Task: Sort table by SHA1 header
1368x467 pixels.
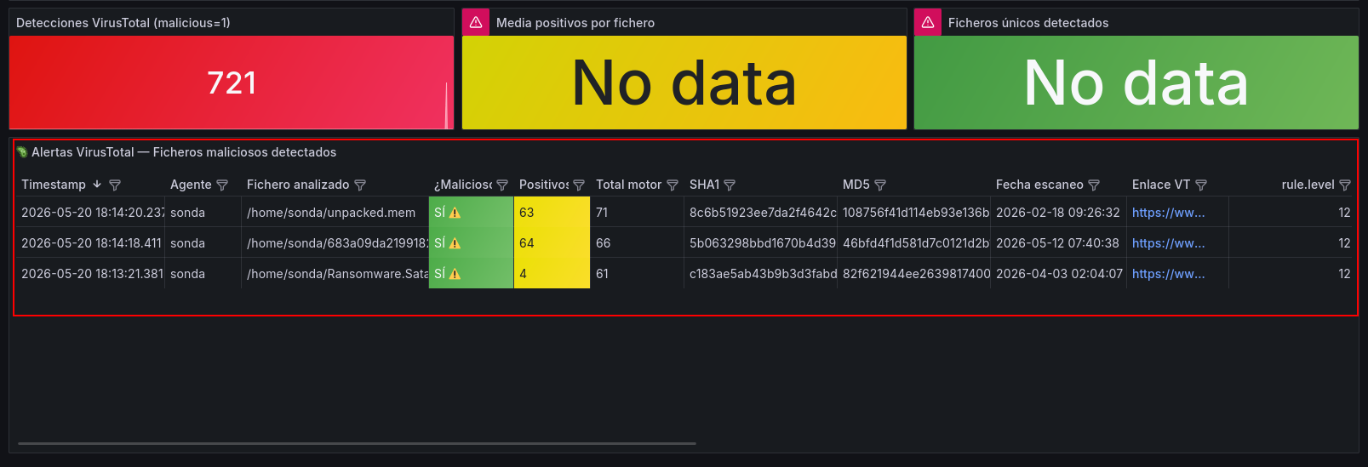Action: pos(704,185)
